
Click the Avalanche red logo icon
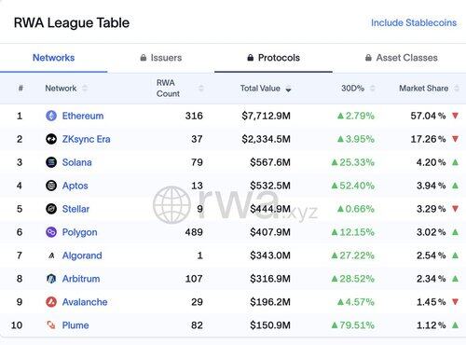point(51,302)
